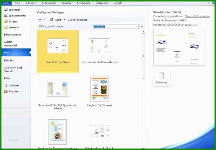Open the Hilfe page
216x150 pixels.
[7, 78]
